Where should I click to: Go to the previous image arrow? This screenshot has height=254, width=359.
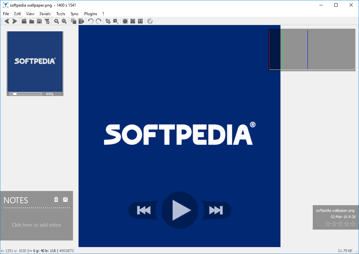coord(7,21)
